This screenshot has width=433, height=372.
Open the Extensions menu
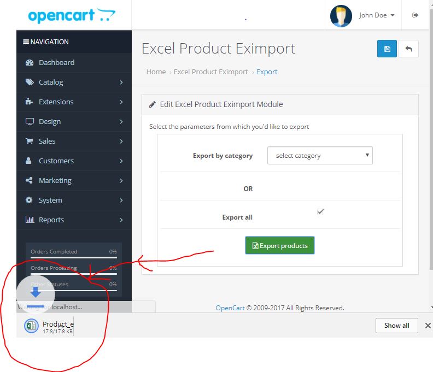[x=74, y=102]
